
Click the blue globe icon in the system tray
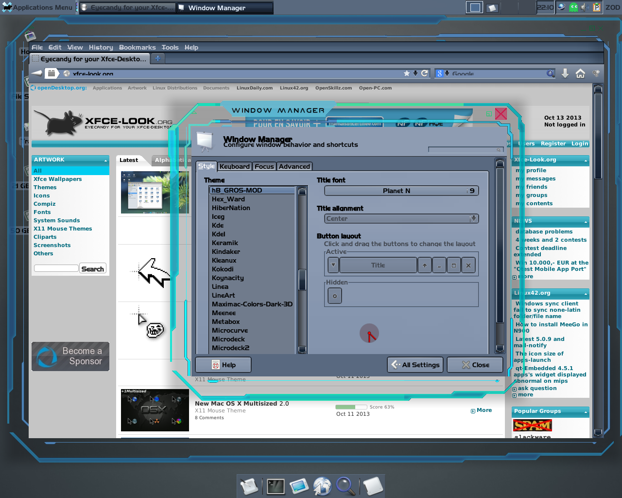(562, 7)
